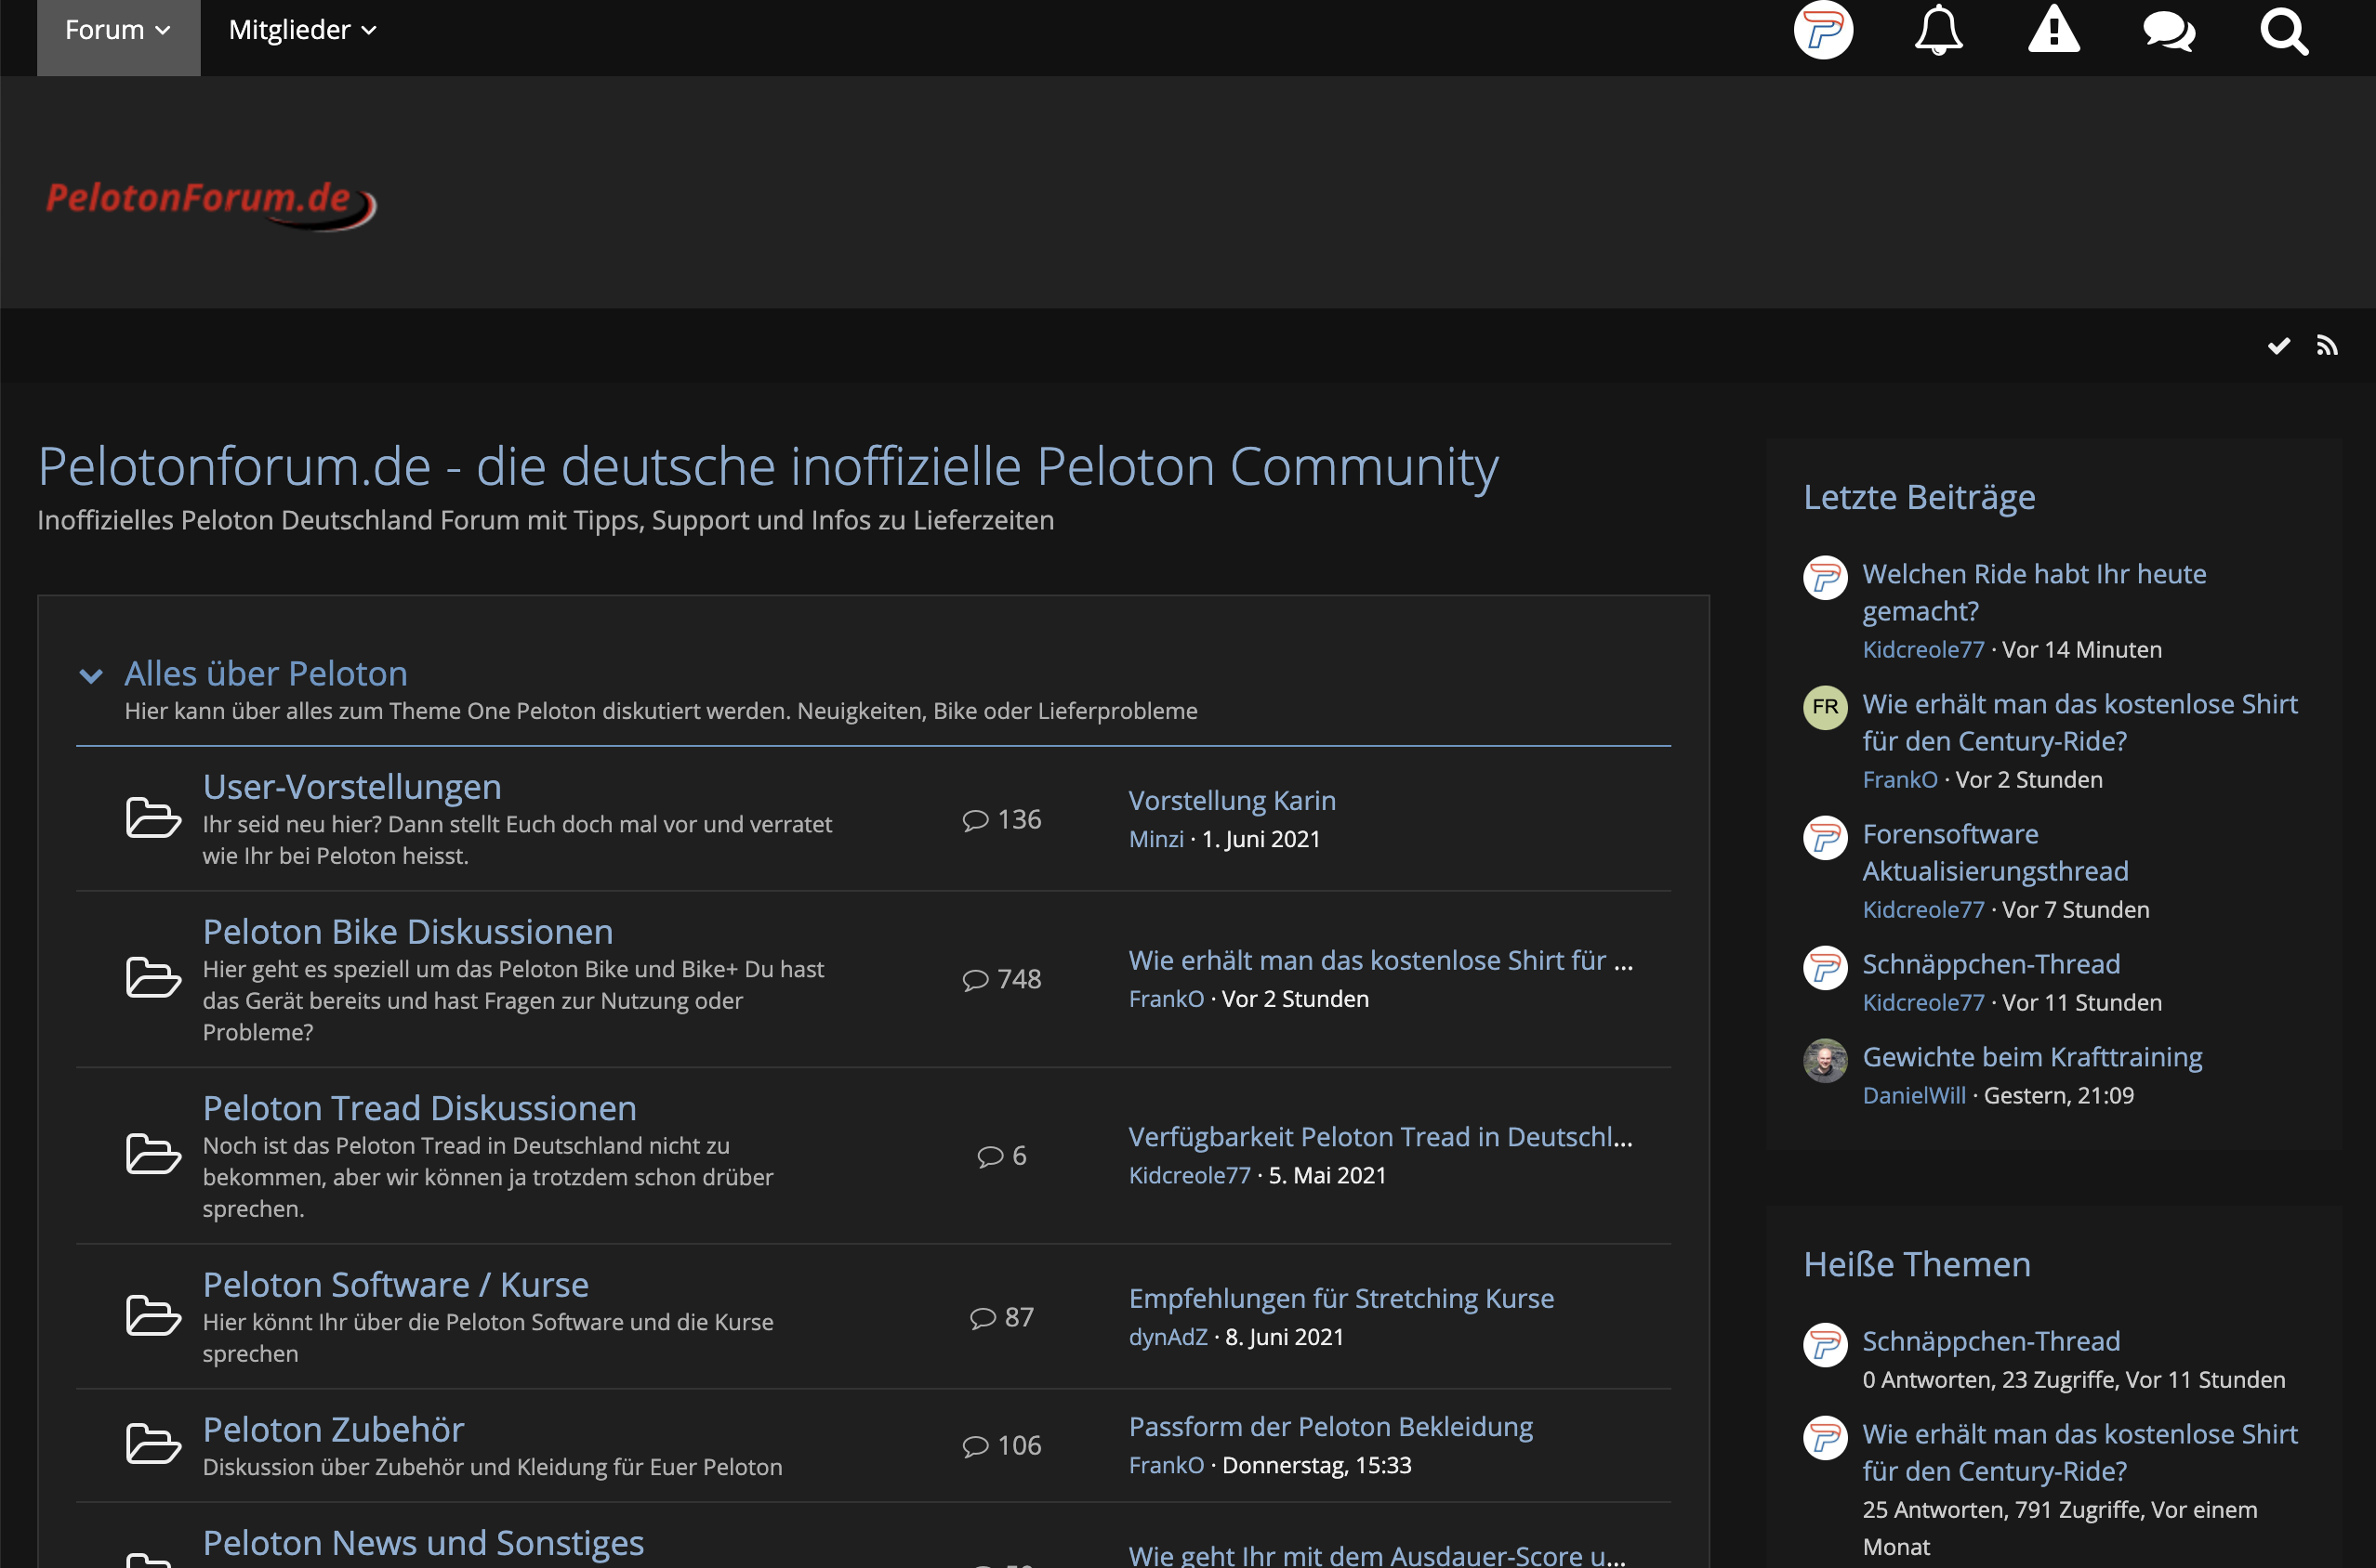
Task: Click the Peloton Software / Kurse folder icon
Action: [x=153, y=1316]
